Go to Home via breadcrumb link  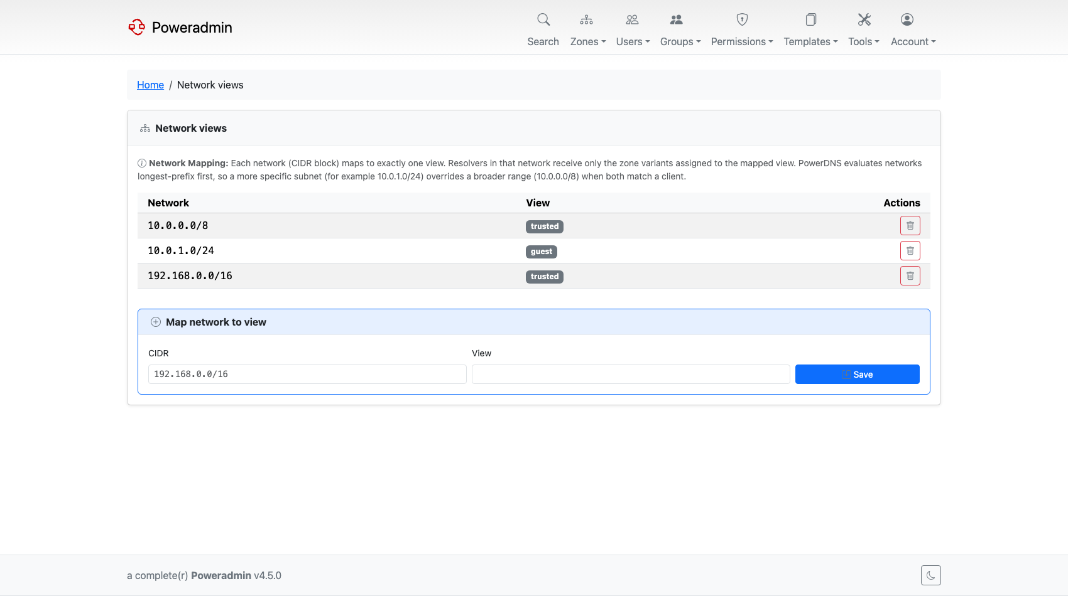click(150, 85)
